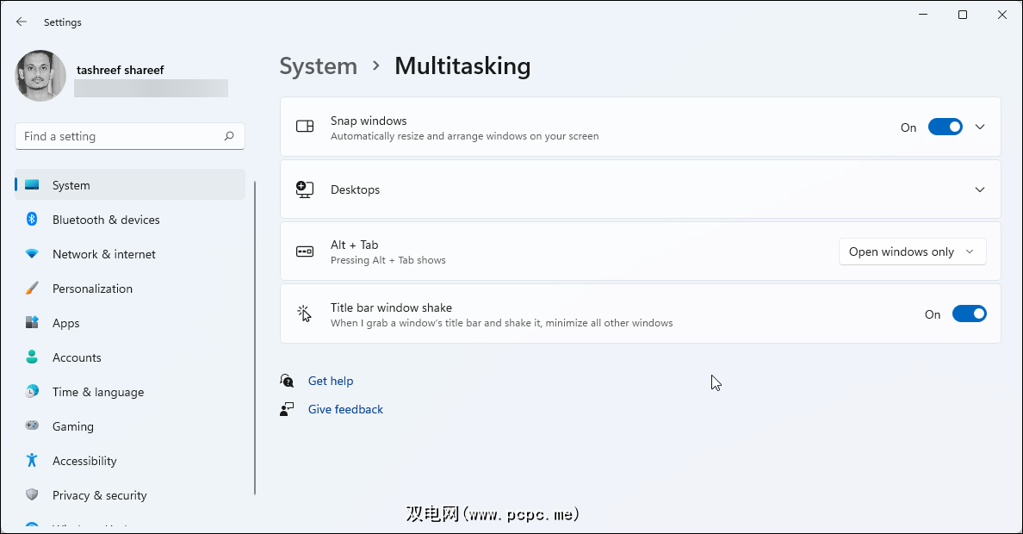Click the Bluetooth & devices icon
1023x534 pixels.
coord(32,220)
